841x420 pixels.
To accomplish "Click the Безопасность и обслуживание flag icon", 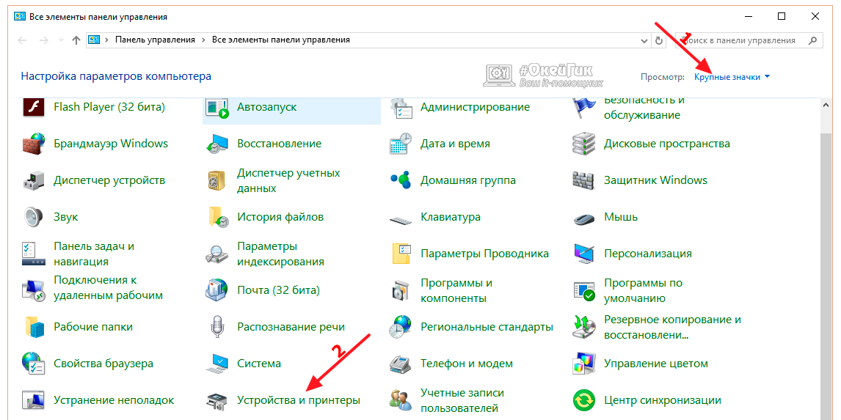I will pos(584,107).
